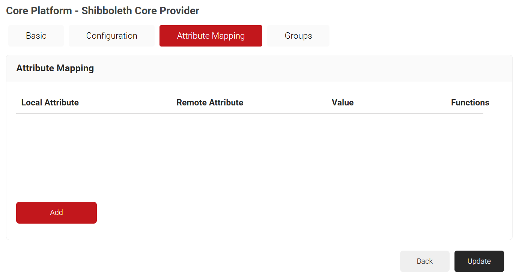Click the Value column header
516x278 pixels.
coord(342,103)
